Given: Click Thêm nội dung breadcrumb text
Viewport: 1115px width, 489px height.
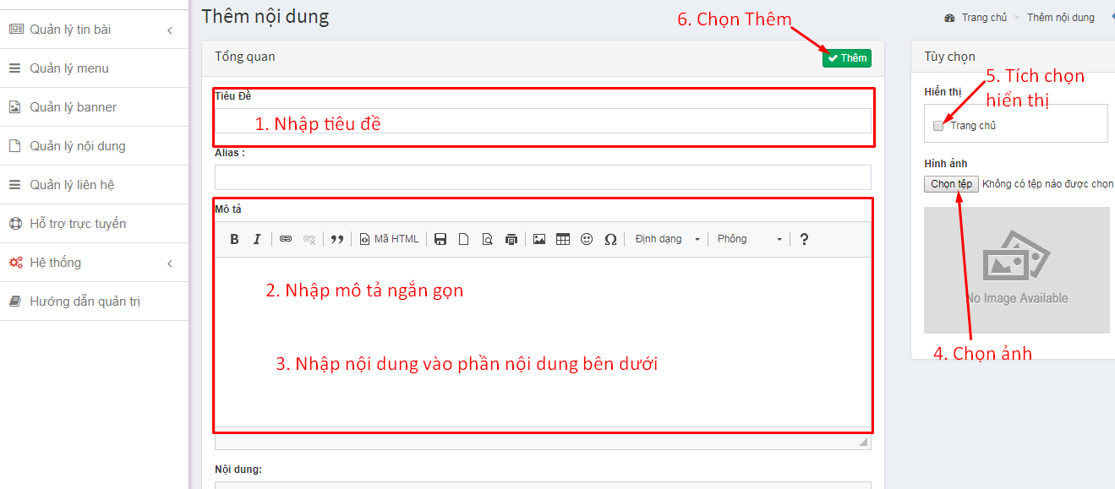Looking at the screenshot, I should pos(1060,18).
